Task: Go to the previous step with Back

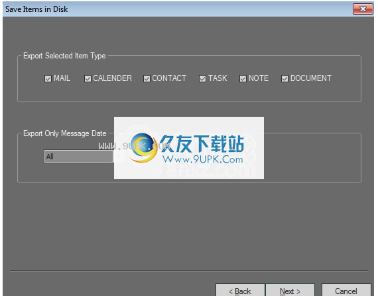Action: [240, 290]
